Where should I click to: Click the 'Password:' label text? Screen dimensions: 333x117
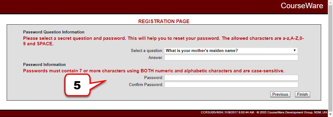tap(153, 77)
